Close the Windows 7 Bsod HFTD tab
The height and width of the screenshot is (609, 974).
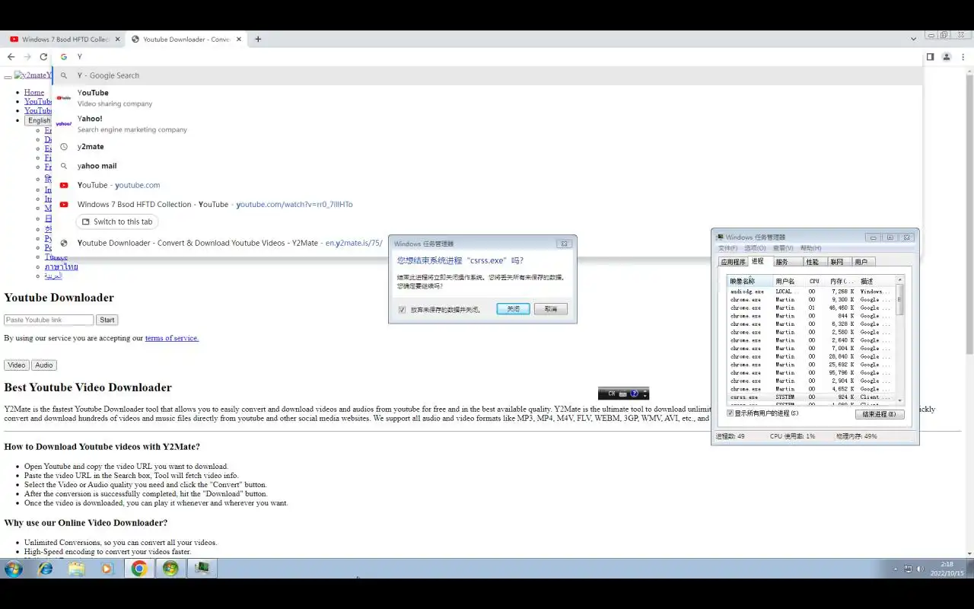click(118, 39)
